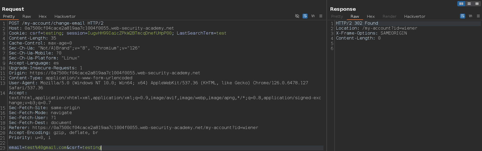Click the 'X-Frame-Options: SAMEORIGIN' response header
Viewport: 482px width, 151px height.
pos(371,33)
